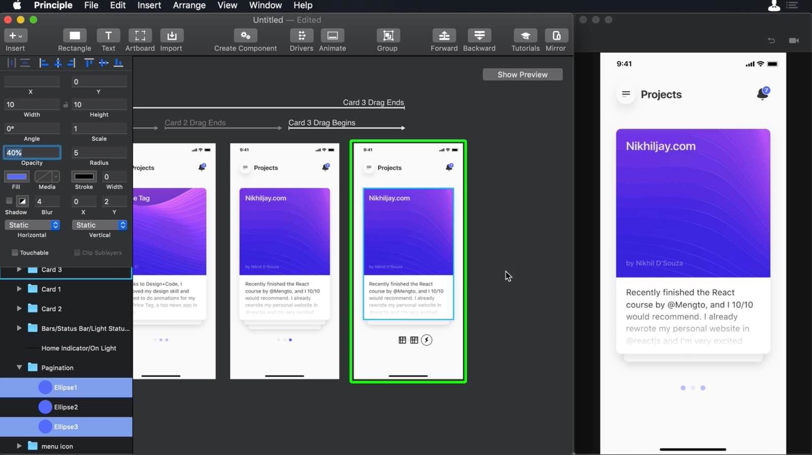The height and width of the screenshot is (455, 812).
Task: Expand the Card 3 layer group
Action: point(19,270)
